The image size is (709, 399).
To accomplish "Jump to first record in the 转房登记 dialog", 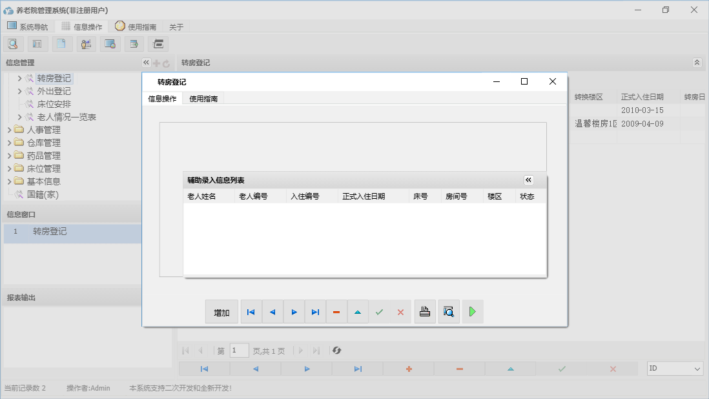I will pyautogui.click(x=251, y=312).
